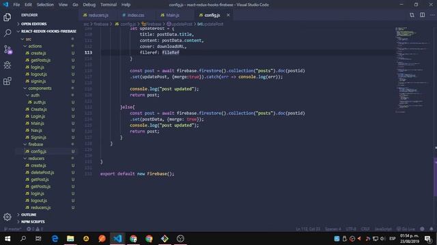The height and width of the screenshot is (245, 437).
Task: Open Nav.js component file
Action: (x=36, y=130)
